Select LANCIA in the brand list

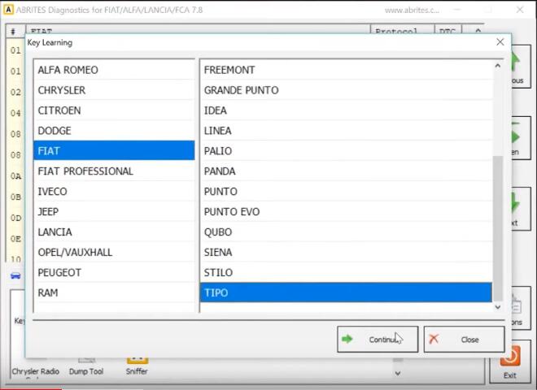114,232
